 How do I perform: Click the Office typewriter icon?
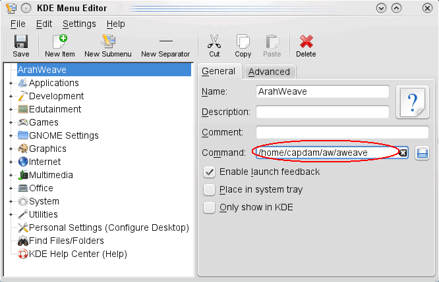point(22,188)
